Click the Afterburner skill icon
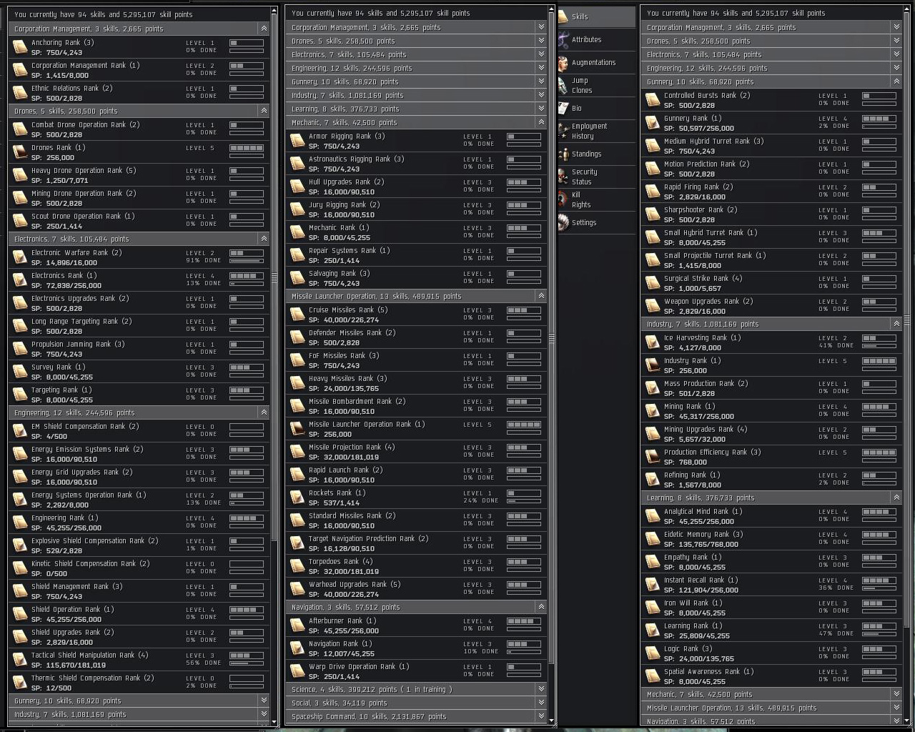This screenshot has width=915, height=732. (x=297, y=625)
